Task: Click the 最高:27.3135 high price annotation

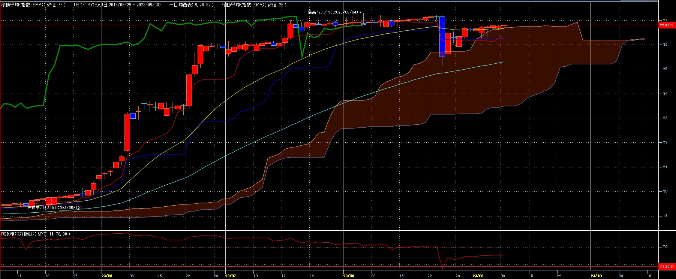Action: pyautogui.click(x=334, y=12)
